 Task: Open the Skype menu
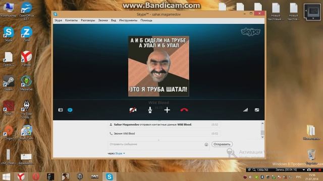pyautogui.click(x=59, y=20)
